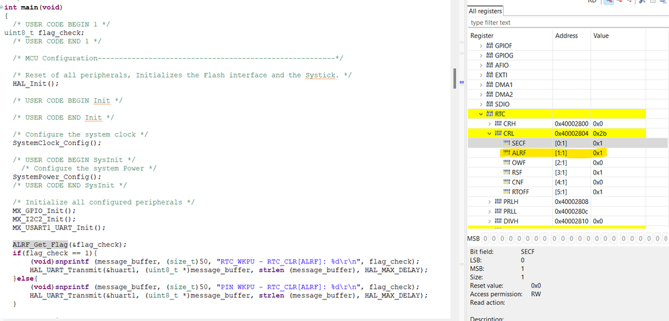Click the DMA1 peripheral icon
669x321 pixels.
[490, 85]
